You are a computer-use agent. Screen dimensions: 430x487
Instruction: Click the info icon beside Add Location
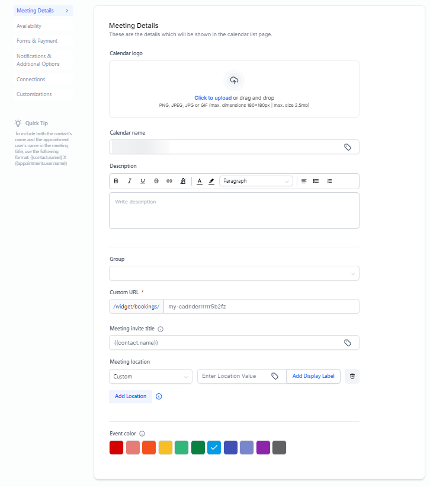click(x=159, y=396)
